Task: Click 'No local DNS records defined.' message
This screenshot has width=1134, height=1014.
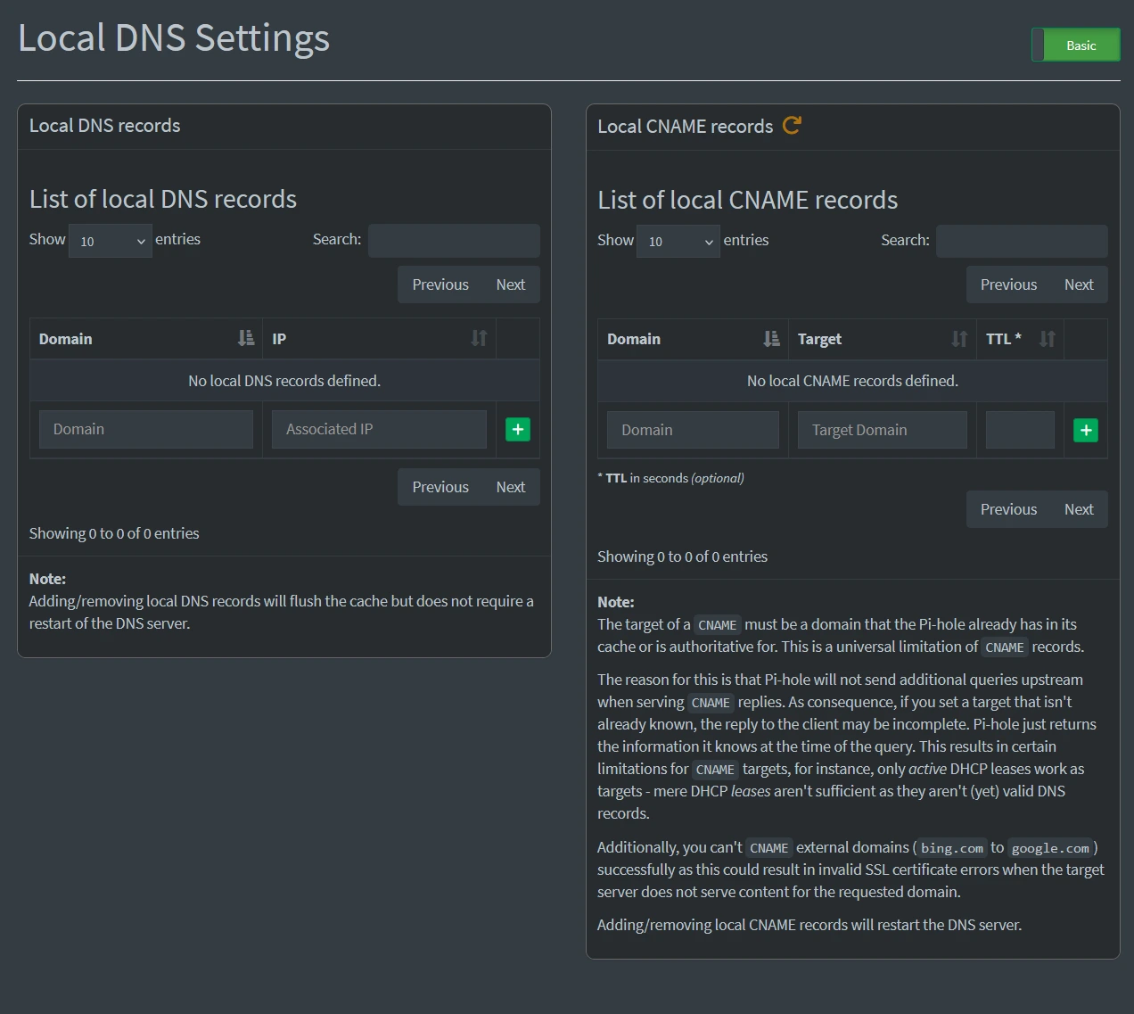Action: 284,381
